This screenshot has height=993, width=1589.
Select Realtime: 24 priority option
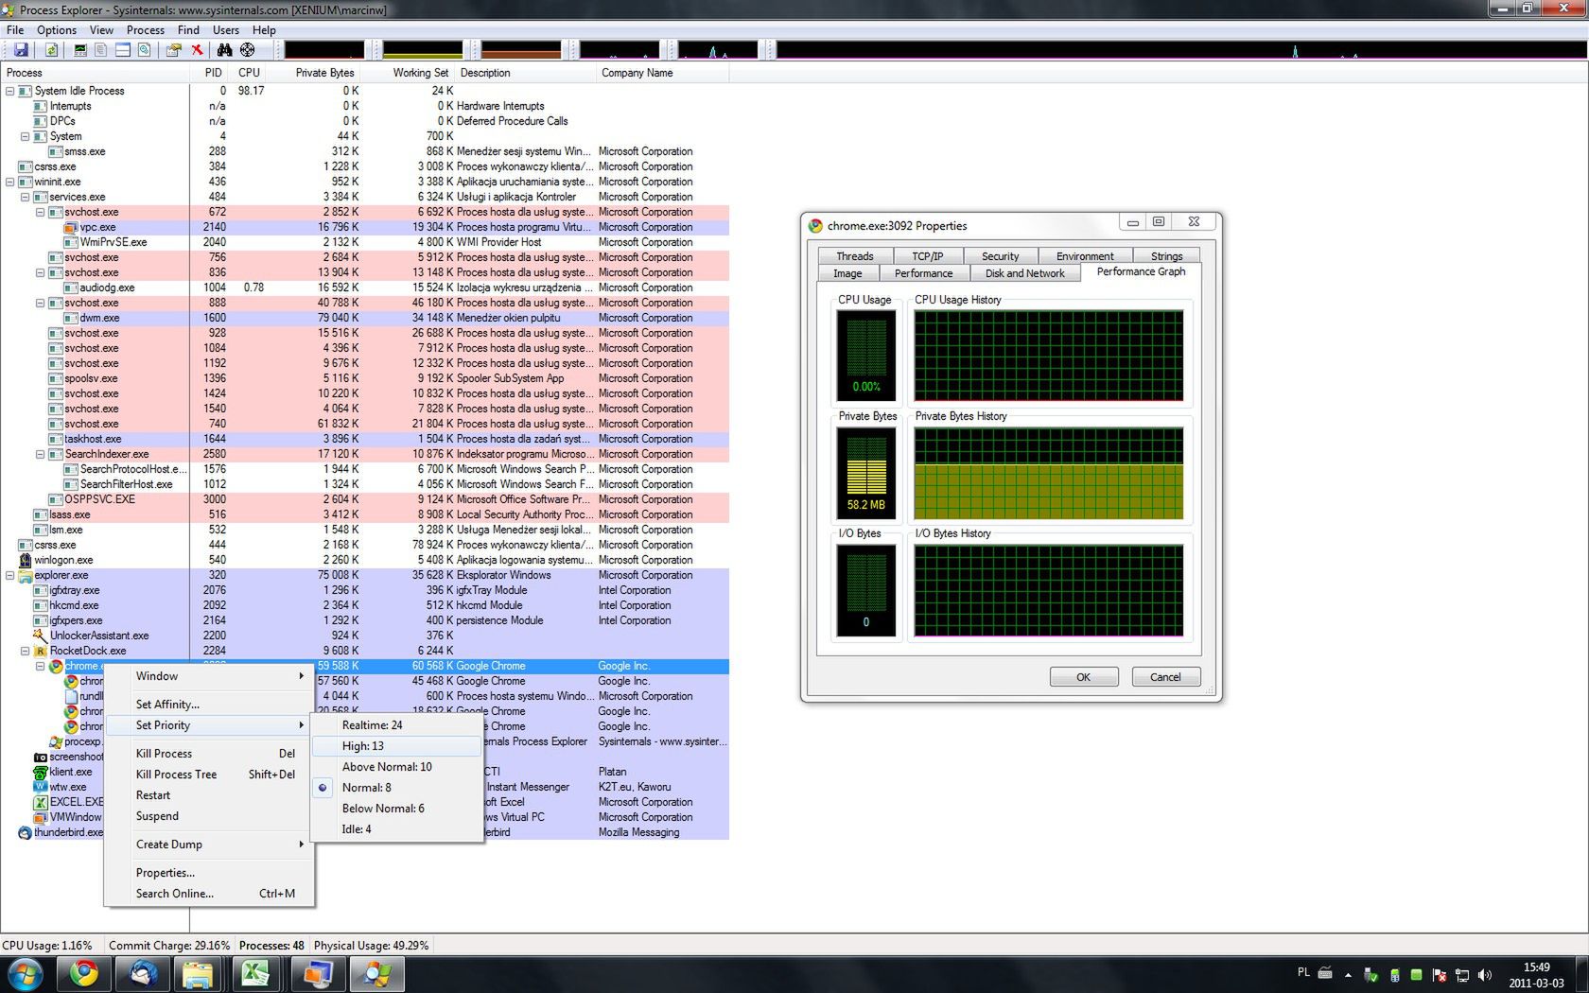(397, 725)
